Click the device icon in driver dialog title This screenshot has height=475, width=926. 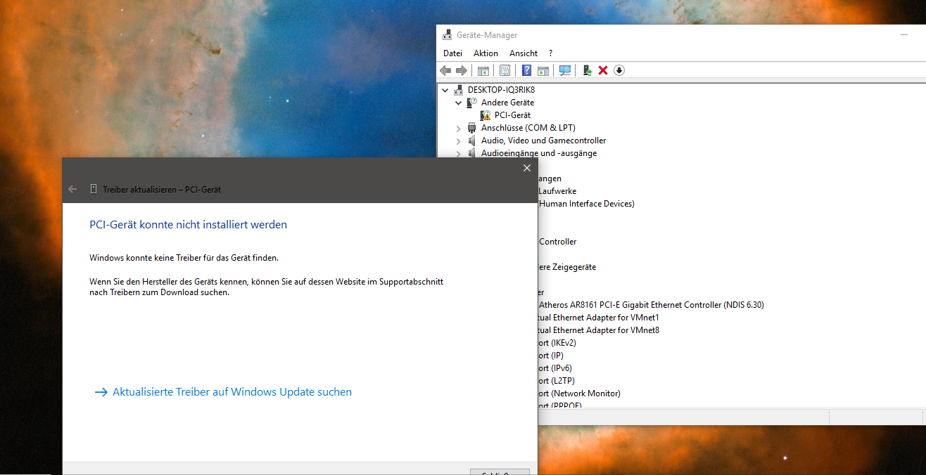(x=93, y=189)
